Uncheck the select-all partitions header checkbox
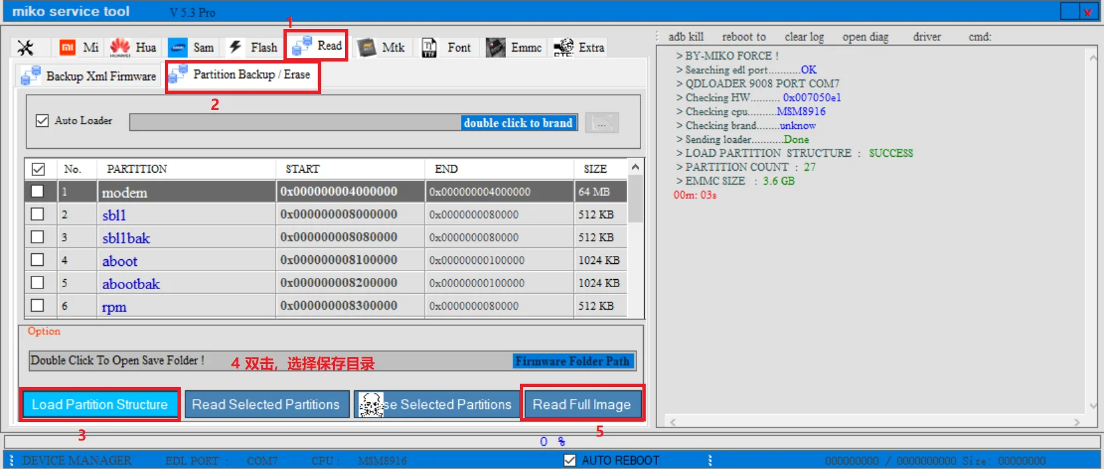 (38, 169)
